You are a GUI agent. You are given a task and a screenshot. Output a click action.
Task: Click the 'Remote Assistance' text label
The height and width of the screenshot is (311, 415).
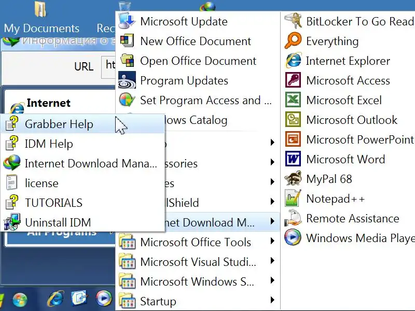tap(353, 218)
